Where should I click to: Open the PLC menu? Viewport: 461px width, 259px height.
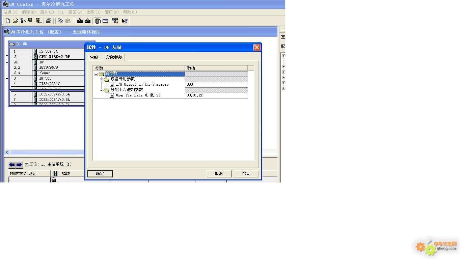[x=61, y=12]
